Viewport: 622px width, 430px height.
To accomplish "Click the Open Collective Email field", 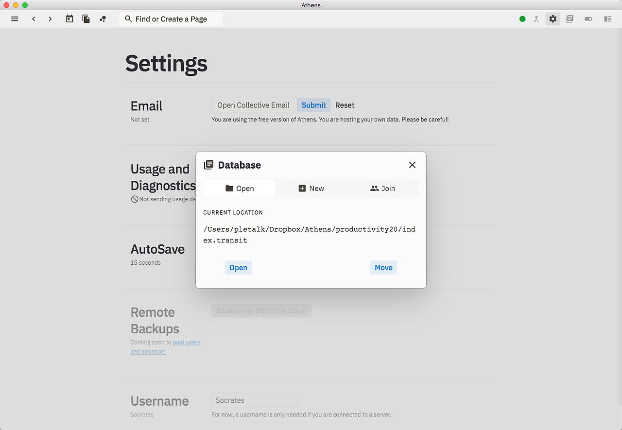I will coord(254,105).
